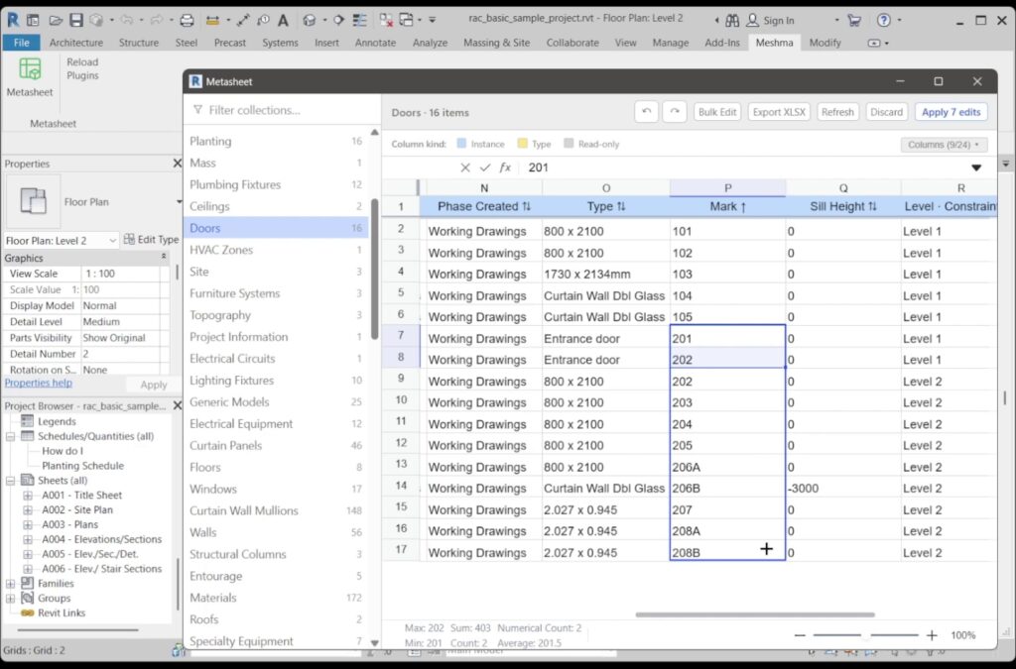Sort by the Mark column header
Viewport: 1016px width, 669px height.
(727, 206)
